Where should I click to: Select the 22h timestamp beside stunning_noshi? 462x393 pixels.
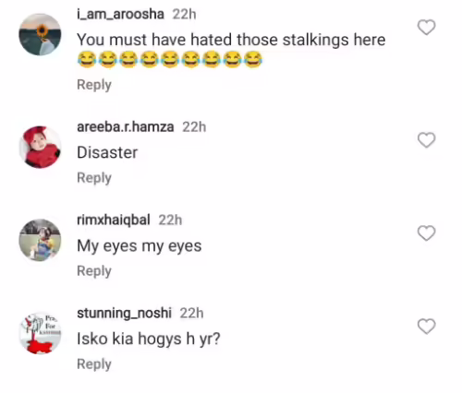191,314
